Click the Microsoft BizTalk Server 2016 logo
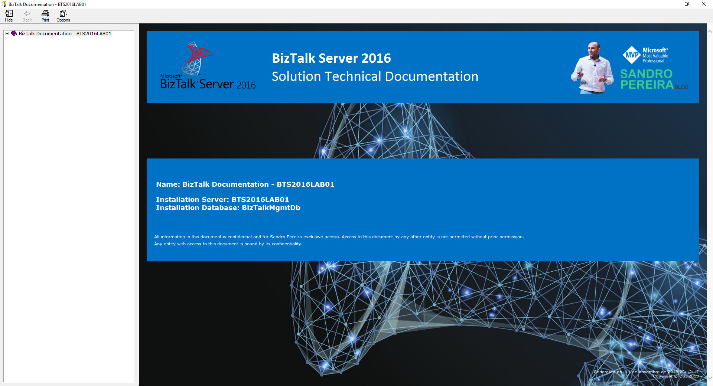Screen dimensions: 713x386 click(207, 66)
